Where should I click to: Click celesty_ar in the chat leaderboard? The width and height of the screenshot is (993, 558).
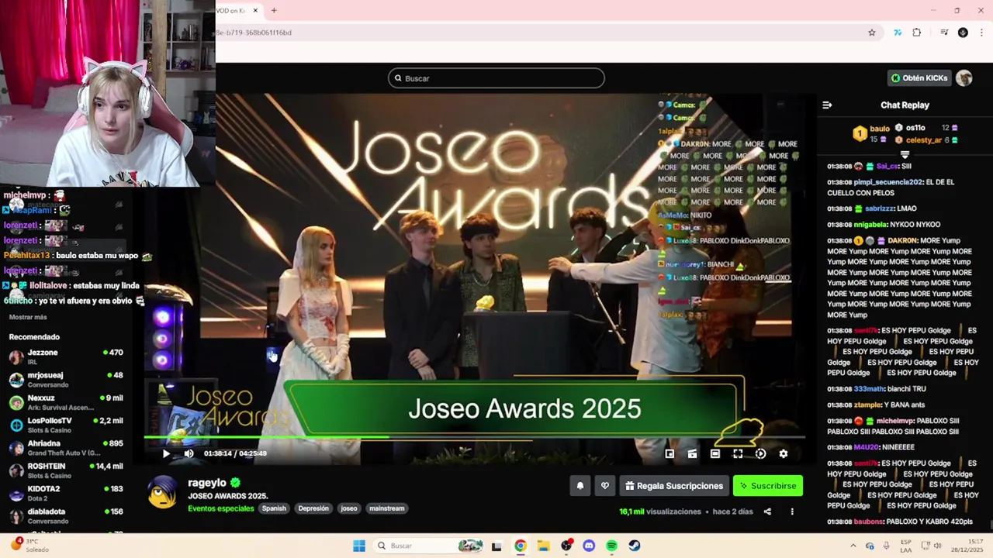click(x=923, y=140)
